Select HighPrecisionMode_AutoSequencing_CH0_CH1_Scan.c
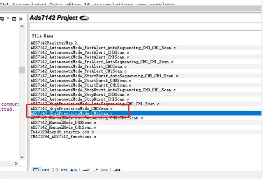Image resolution: width=263 pixels, height=179 pixels. click(95, 104)
